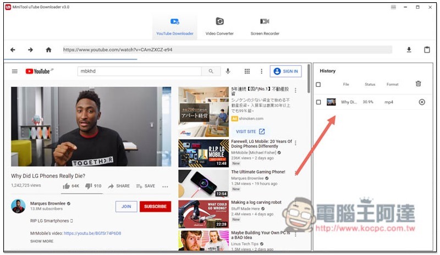The height and width of the screenshot is (255, 440).
Task: Go to the home page icon
Action: point(48,50)
